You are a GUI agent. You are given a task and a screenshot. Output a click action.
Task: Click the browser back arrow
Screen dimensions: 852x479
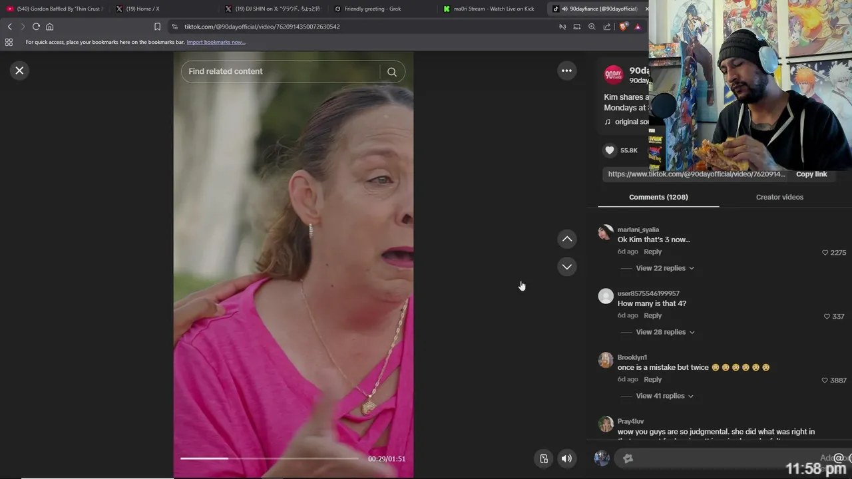(x=9, y=27)
